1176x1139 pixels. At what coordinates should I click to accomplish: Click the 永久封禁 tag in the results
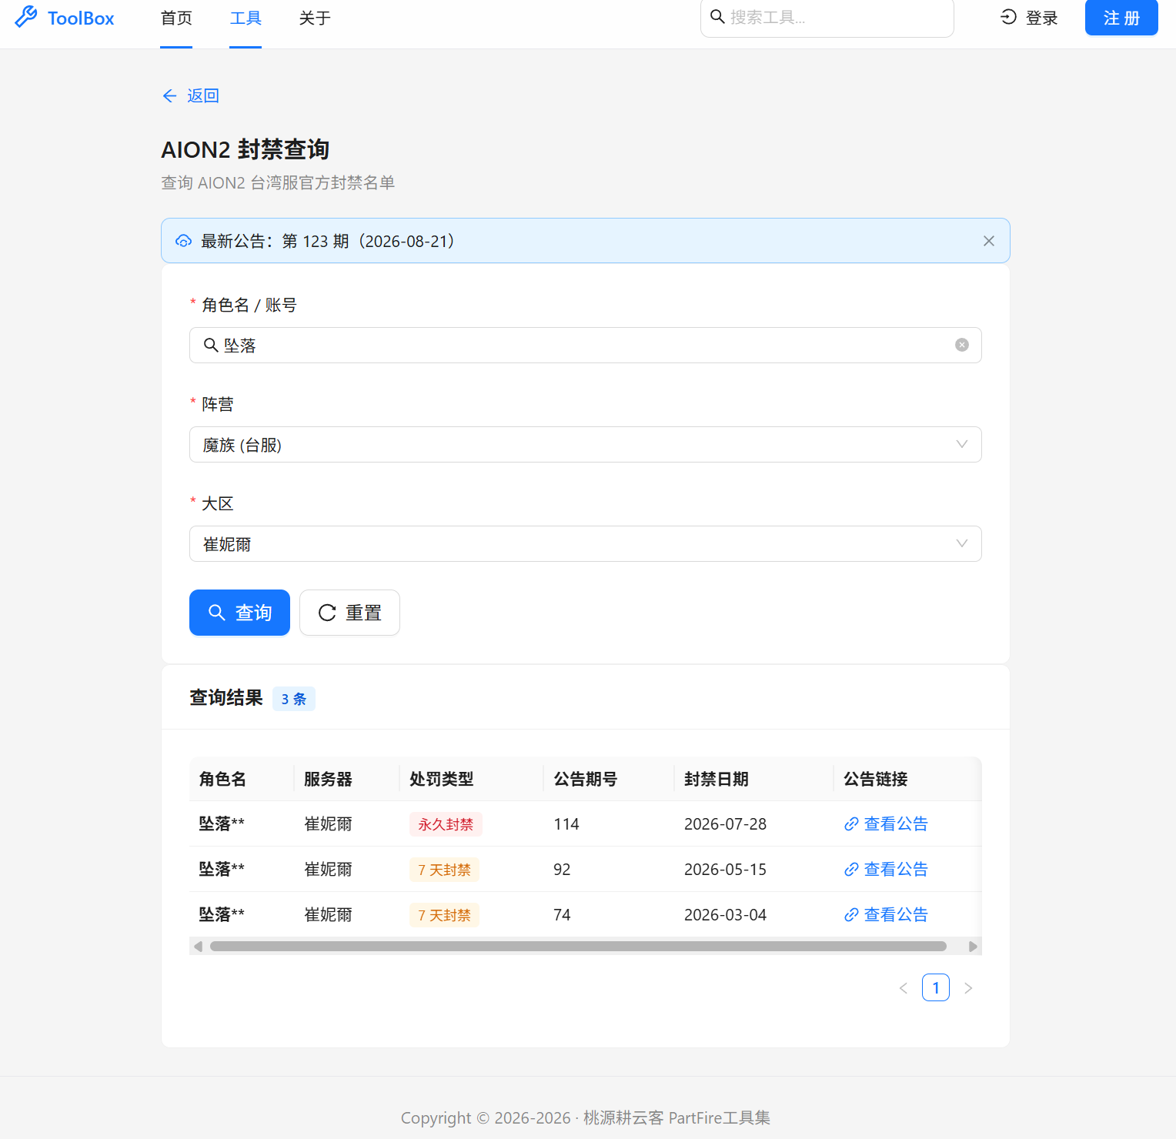coord(446,824)
